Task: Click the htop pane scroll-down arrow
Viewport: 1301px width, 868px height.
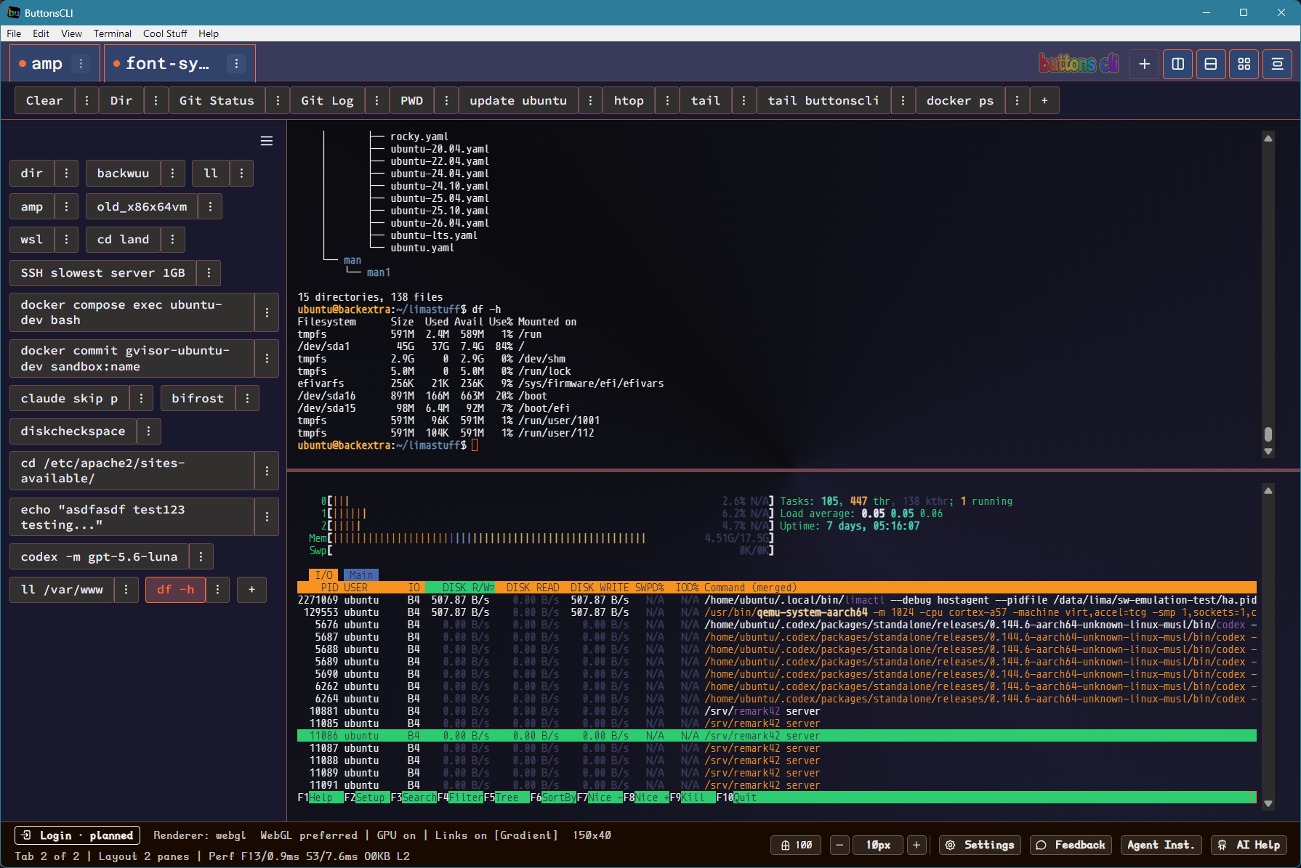Action: pyautogui.click(x=1268, y=803)
